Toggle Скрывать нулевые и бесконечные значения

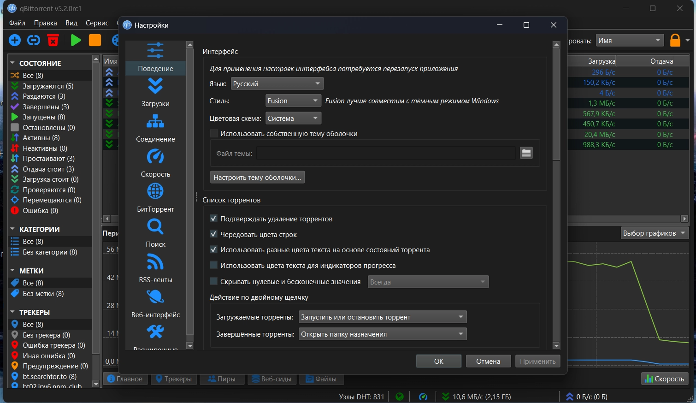coord(214,281)
